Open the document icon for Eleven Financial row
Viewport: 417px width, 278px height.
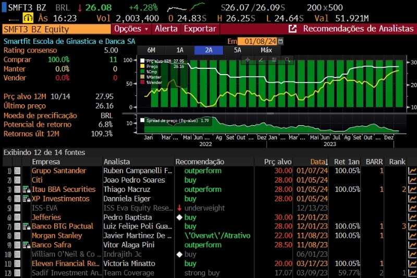tap(17, 263)
